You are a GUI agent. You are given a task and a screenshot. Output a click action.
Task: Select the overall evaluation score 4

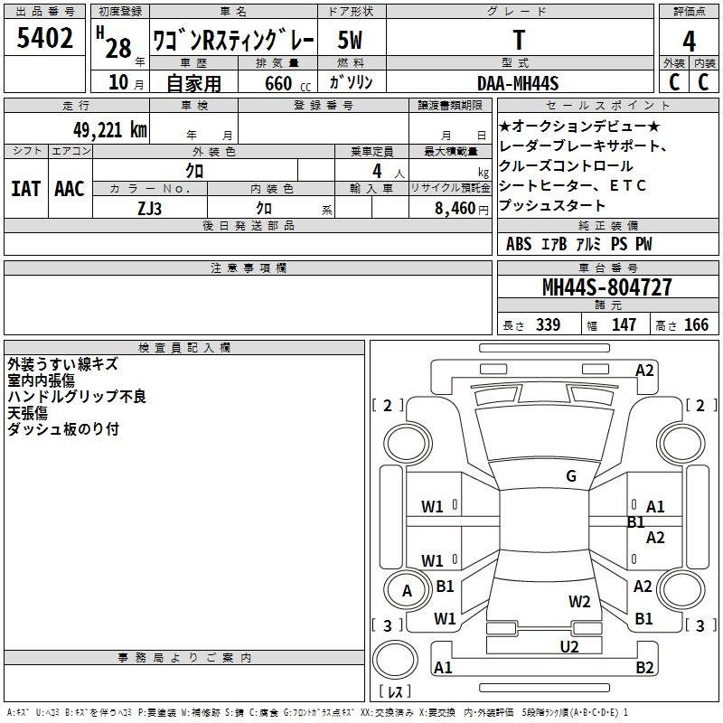(690, 41)
